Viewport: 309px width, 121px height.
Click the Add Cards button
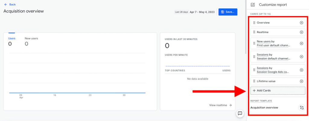click(278, 91)
